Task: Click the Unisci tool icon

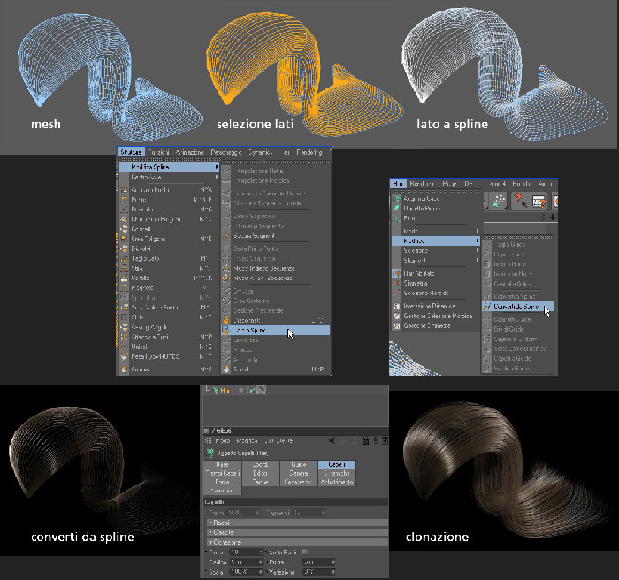Action: [125, 347]
